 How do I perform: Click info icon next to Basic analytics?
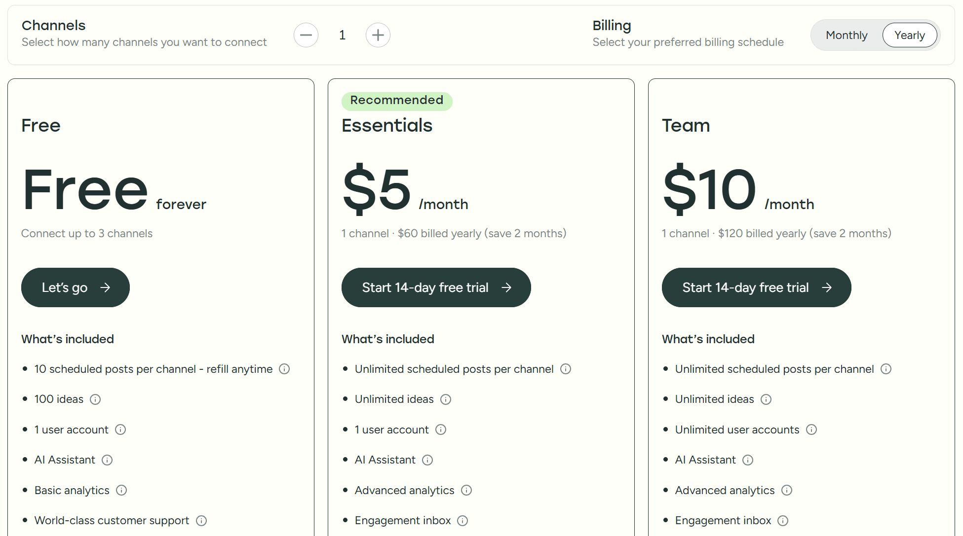tap(121, 490)
